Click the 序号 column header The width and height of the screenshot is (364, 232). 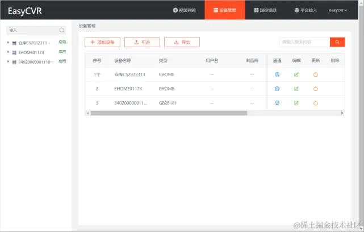tap(97, 60)
